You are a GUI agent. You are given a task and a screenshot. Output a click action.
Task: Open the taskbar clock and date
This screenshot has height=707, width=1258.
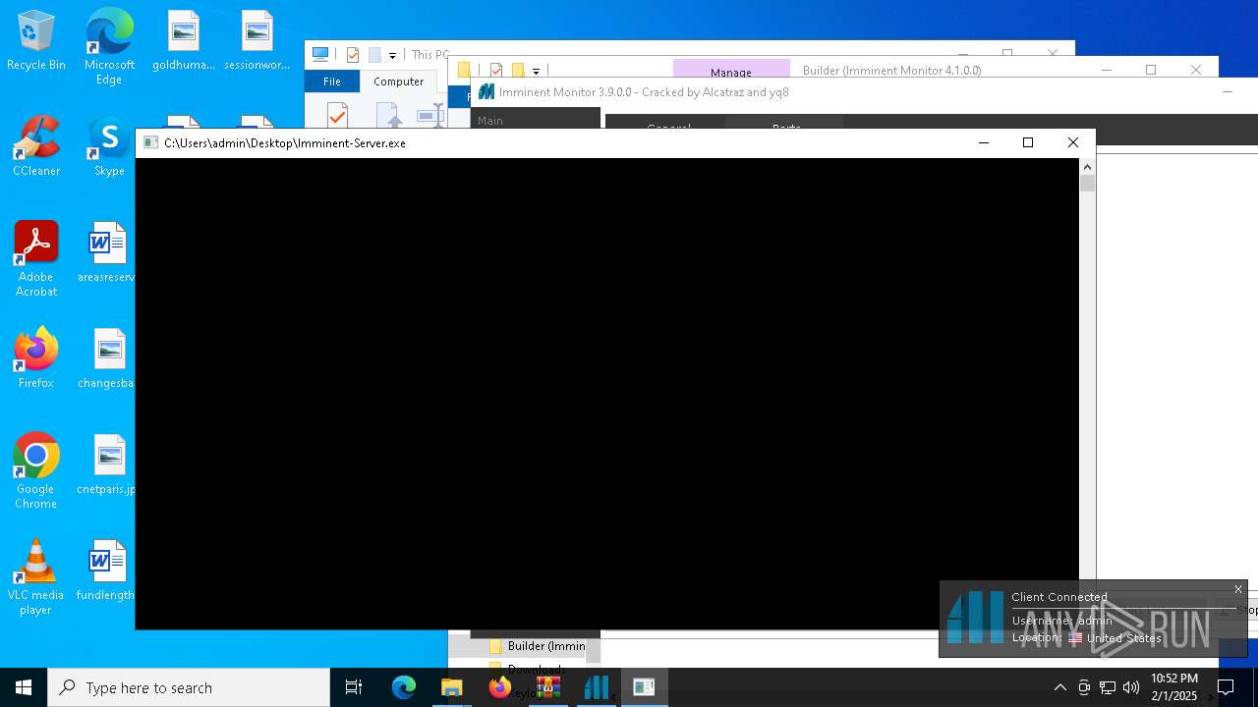coord(1174,687)
